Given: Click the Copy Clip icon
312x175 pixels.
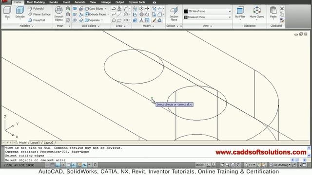Looking at the screenshot, I should (282, 14).
